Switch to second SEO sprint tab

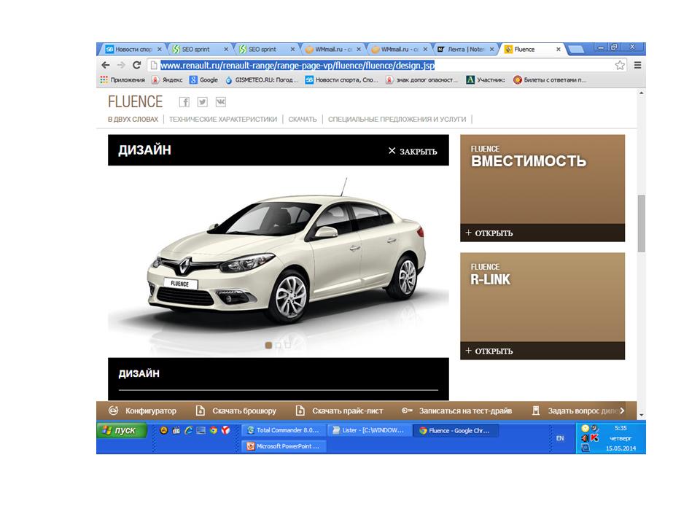266,49
